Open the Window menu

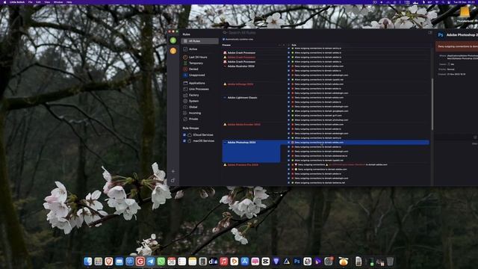click(x=58, y=2)
